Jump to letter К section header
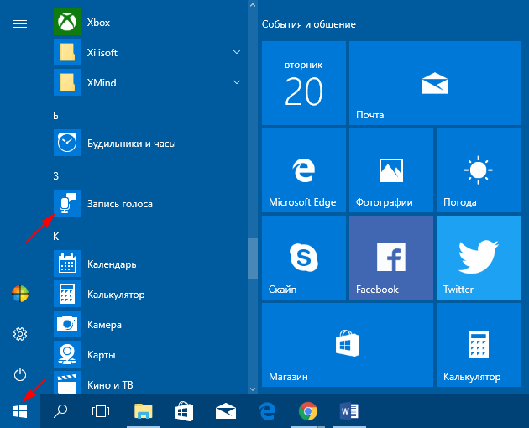This screenshot has height=428, width=529. coord(56,236)
